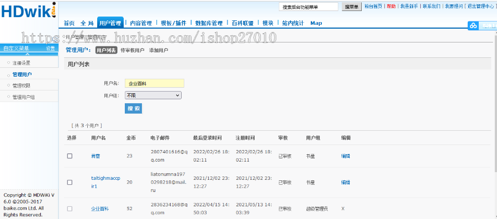Click the 注册时间 column header

[x=245, y=138]
